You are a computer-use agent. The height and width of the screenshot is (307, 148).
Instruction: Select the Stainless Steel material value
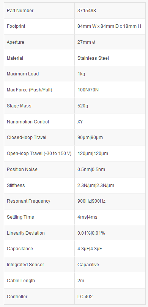[x=93, y=58]
